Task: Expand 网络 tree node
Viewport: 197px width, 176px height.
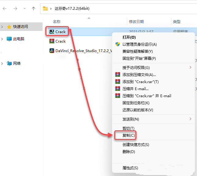Action: click(x=2, y=63)
